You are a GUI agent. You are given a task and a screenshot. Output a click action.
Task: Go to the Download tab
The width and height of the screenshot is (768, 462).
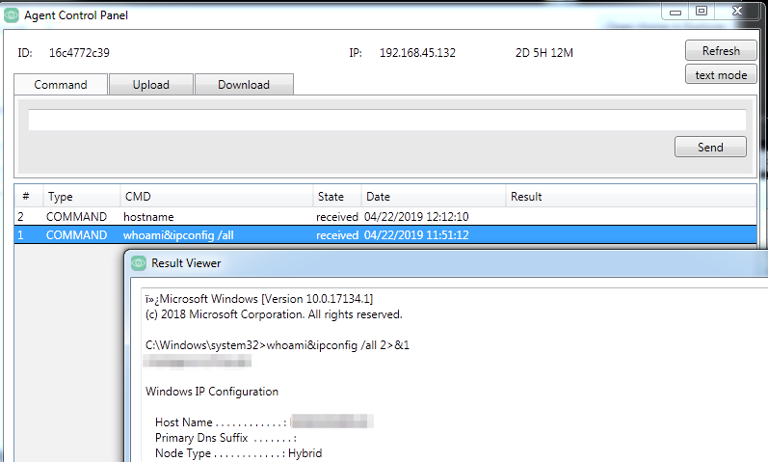click(x=244, y=85)
